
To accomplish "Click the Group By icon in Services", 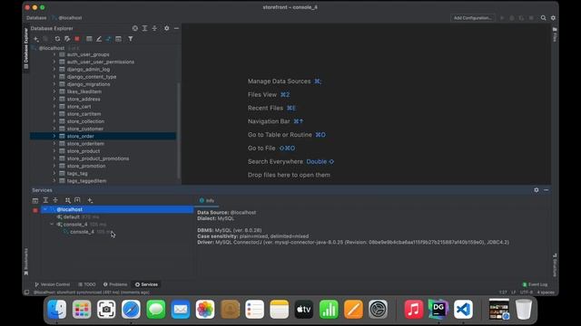I will (x=67, y=200).
